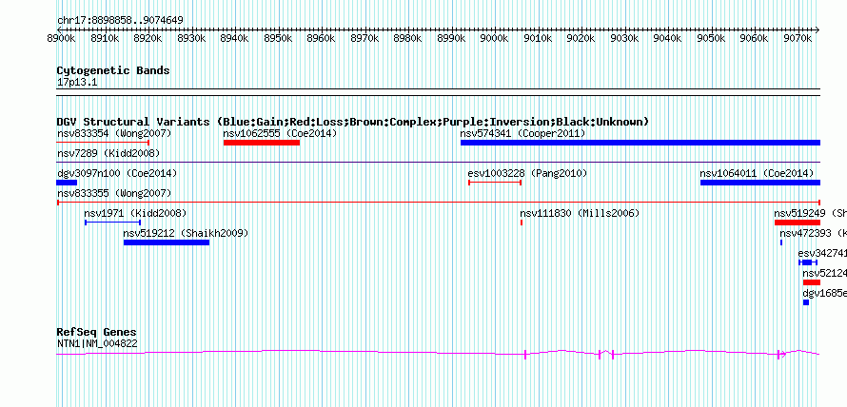The image size is (847, 407).
Task: Click the 8940k ruler label
Action: [x=234, y=39]
